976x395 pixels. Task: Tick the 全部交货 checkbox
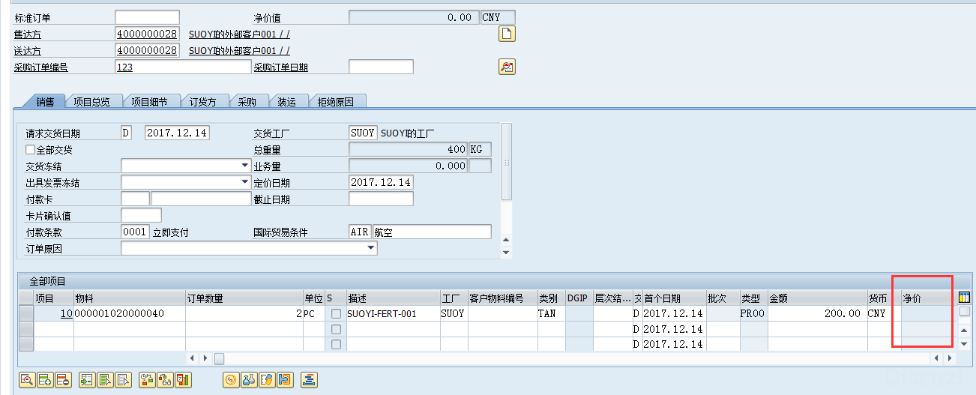[30, 150]
